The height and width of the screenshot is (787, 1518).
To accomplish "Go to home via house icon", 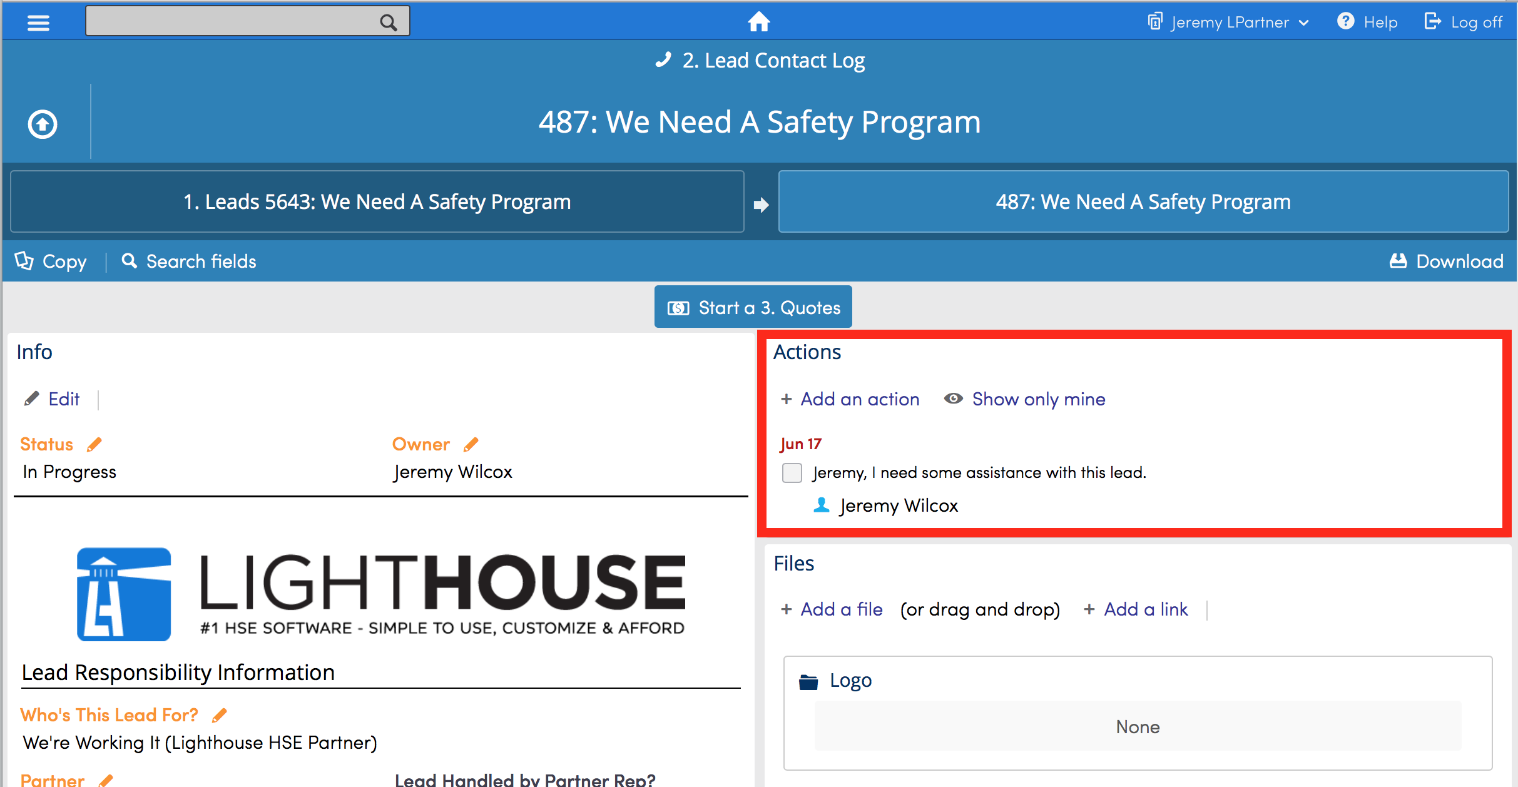I will tap(758, 22).
